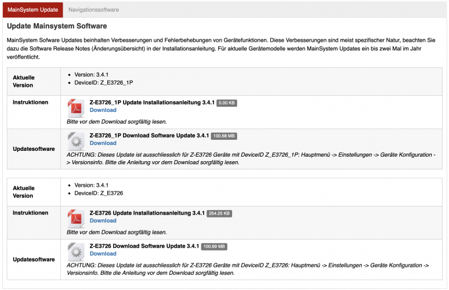
Task: Click the Z-E3726 Download Software Update title
Action: tap(144, 246)
